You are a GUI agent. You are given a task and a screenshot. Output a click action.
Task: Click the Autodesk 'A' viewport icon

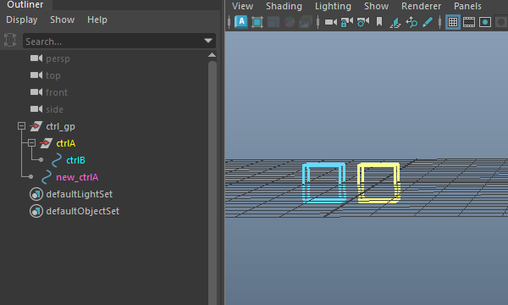point(241,22)
